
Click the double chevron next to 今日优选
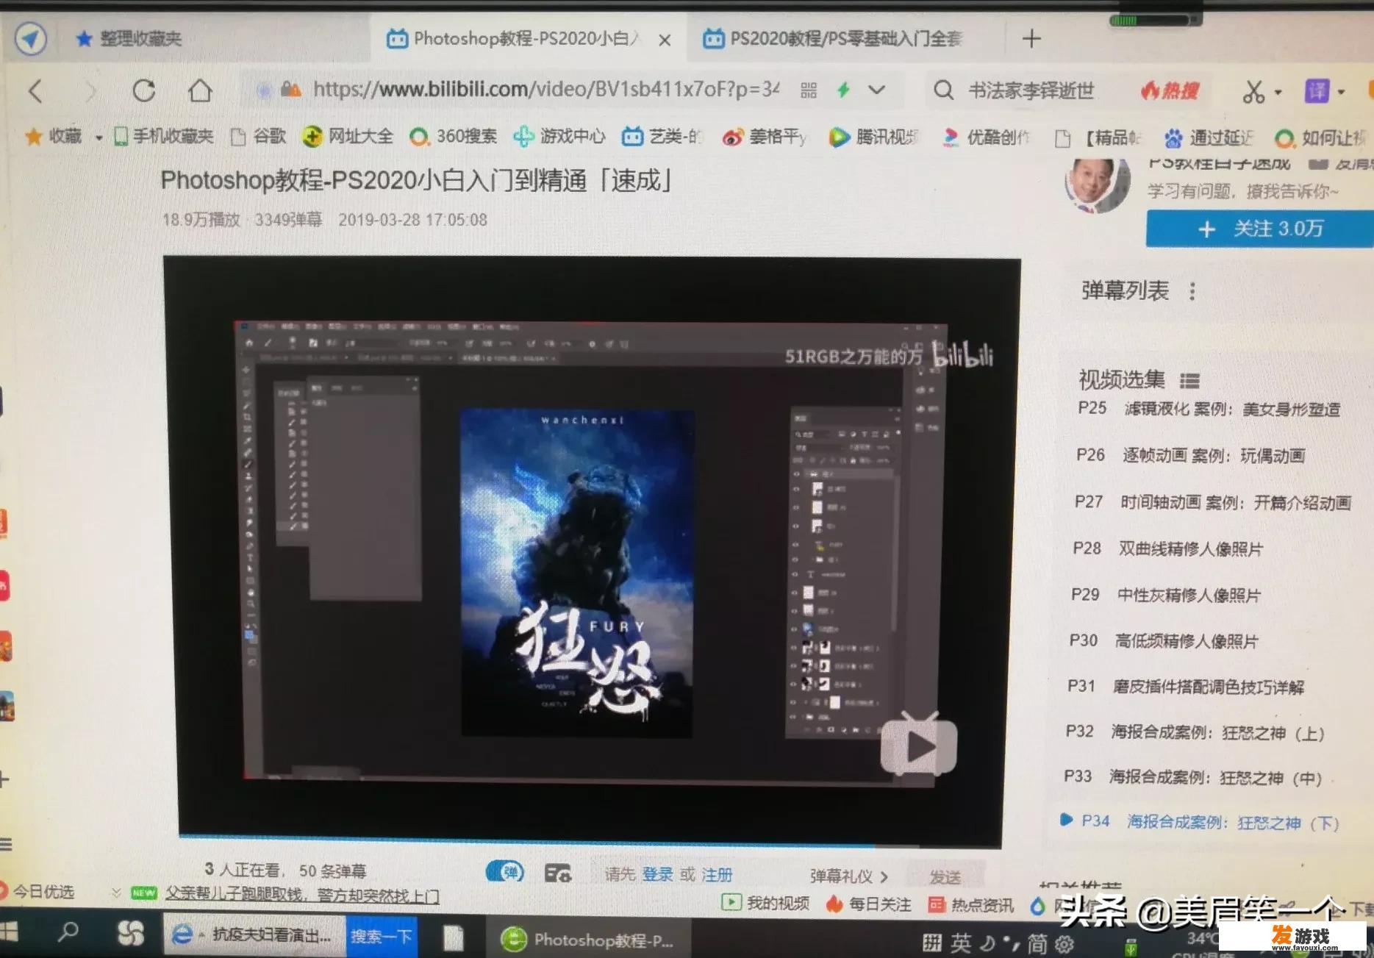[x=115, y=893]
